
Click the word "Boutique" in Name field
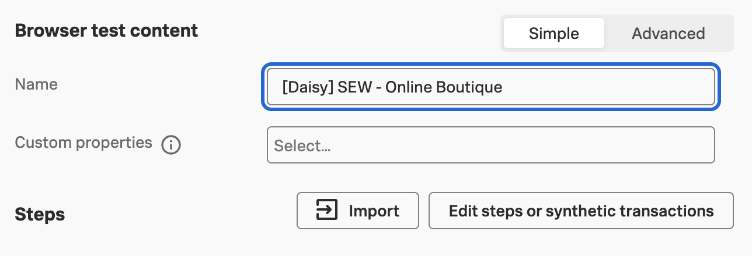[473, 88]
